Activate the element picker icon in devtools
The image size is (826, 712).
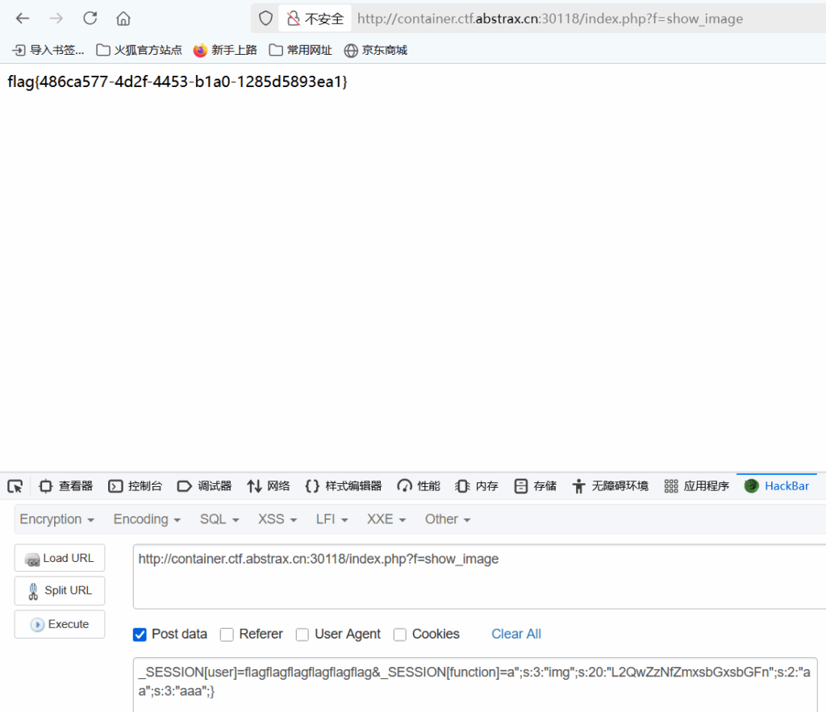15,486
